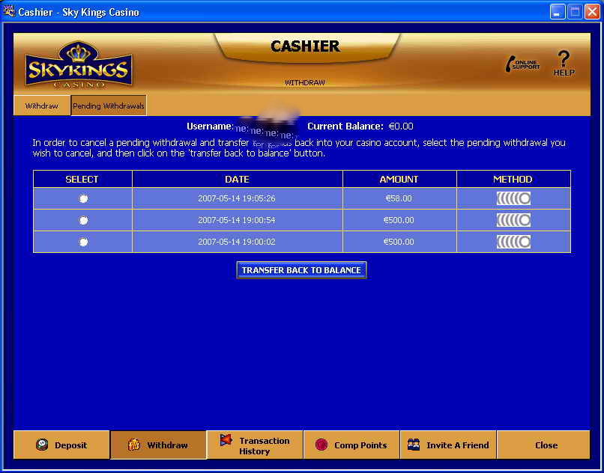Select the 19:00:02 withdrawal radio button
Viewport: 604px width, 473px height.
(83, 242)
